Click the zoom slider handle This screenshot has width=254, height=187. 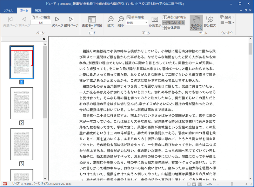point(232,184)
